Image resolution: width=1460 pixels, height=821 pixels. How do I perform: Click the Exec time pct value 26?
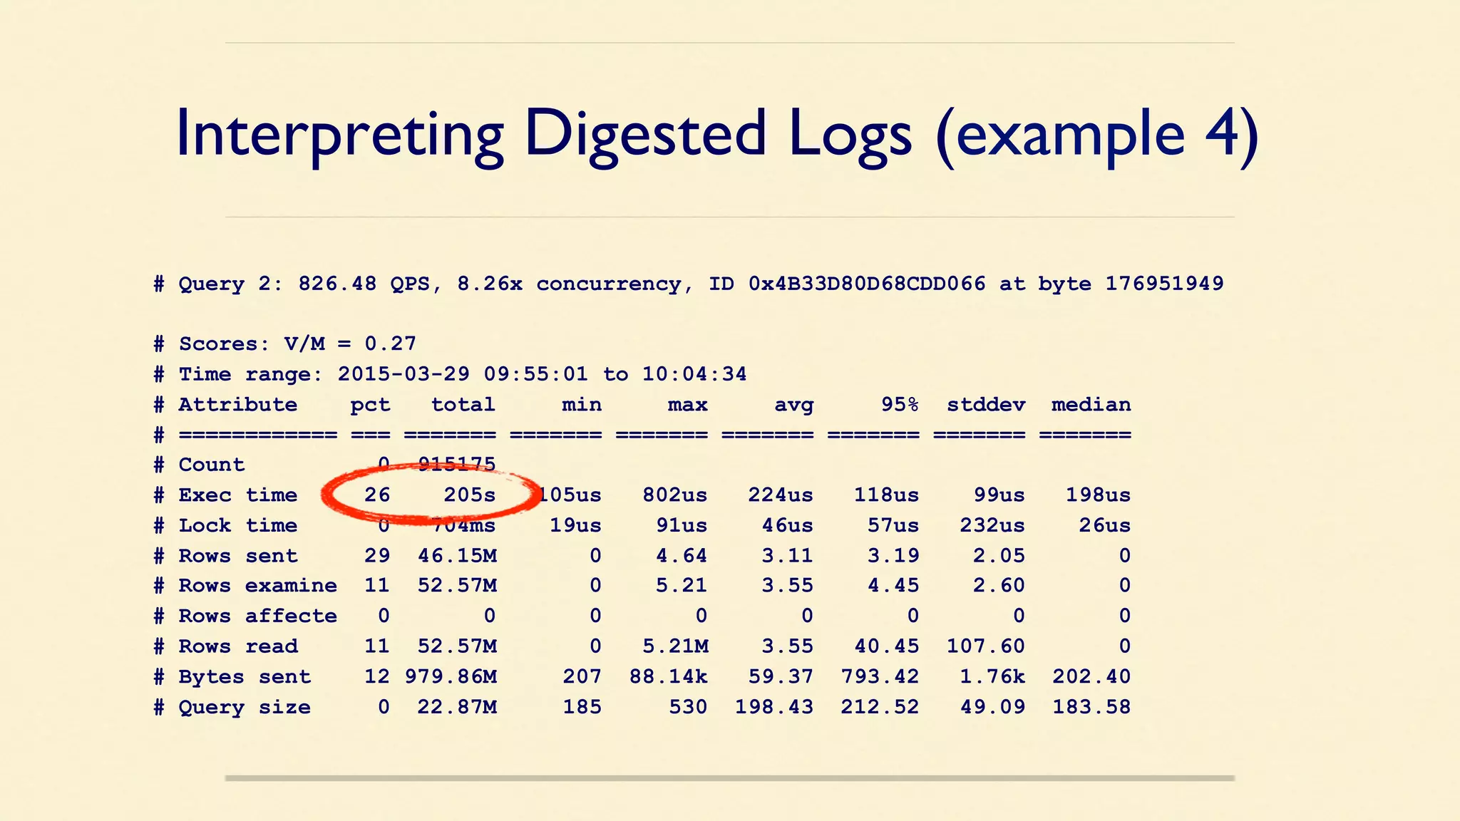(x=377, y=495)
